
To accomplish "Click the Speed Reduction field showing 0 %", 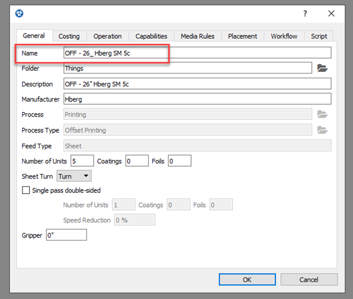I will [135, 220].
